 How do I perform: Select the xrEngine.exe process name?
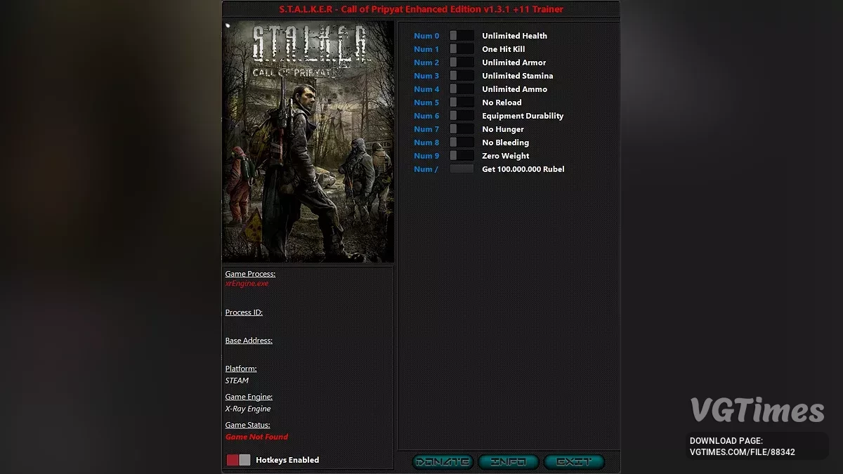247,284
